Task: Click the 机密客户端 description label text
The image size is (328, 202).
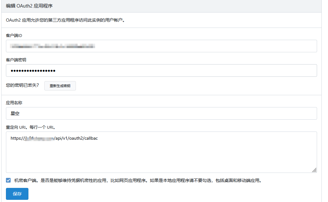Action: pyautogui.click(x=138, y=180)
